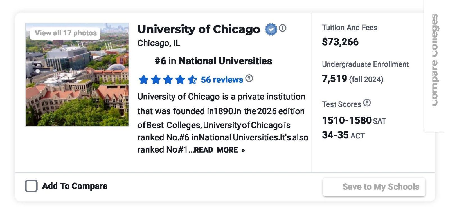Click the Add To Compare label
The height and width of the screenshot is (217, 450).
point(75,186)
